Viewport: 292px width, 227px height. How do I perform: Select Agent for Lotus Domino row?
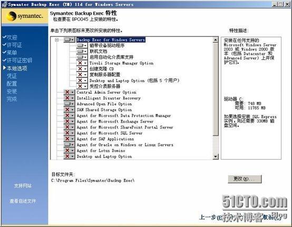(x=101, y=151)
